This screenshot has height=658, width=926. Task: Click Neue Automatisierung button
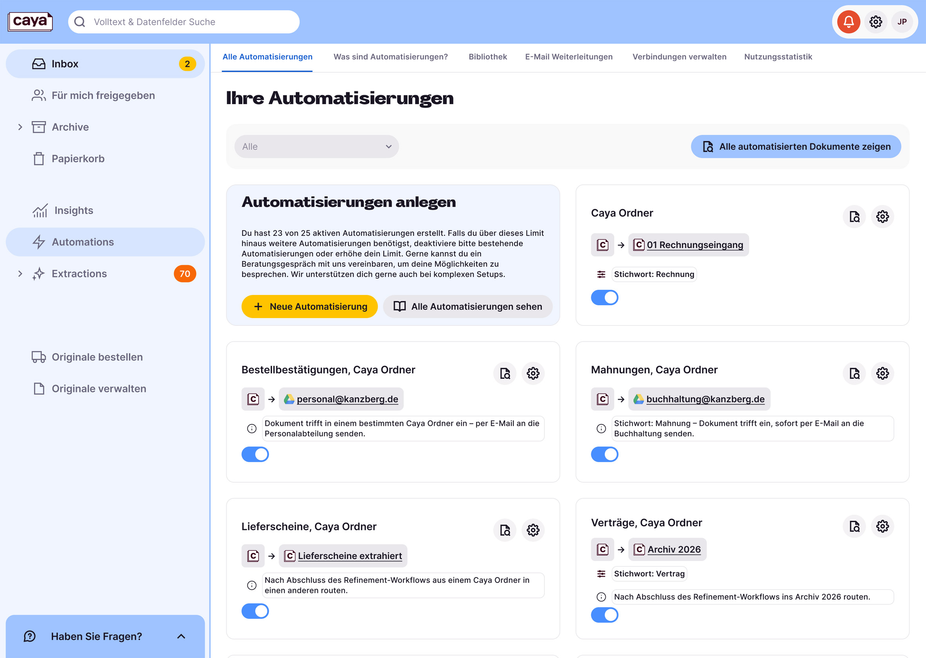(309, 307)
